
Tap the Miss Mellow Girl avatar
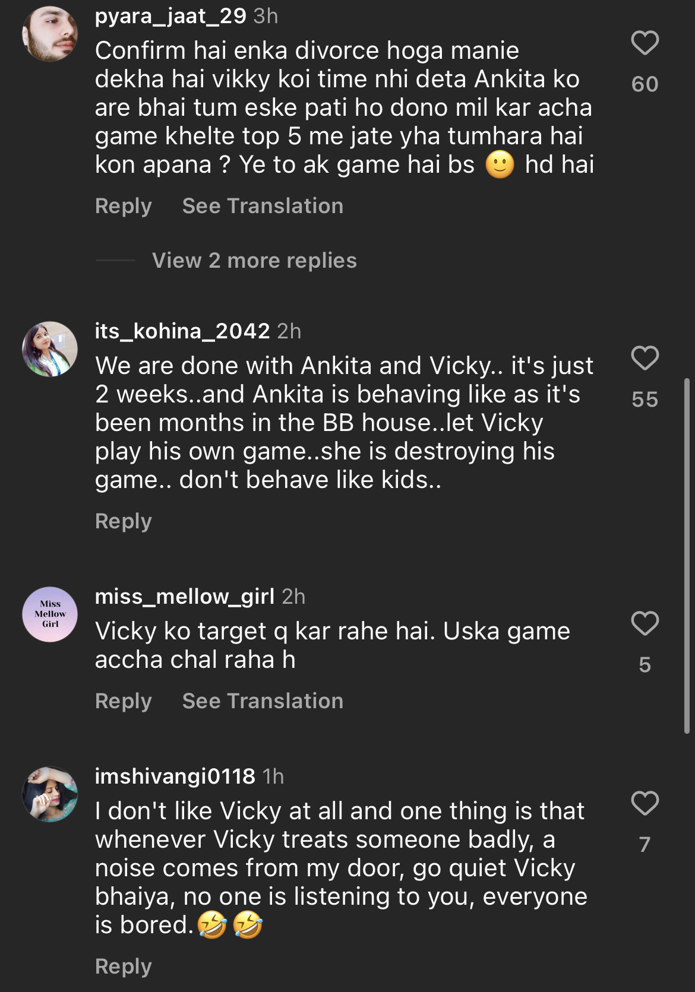(50, 614)
